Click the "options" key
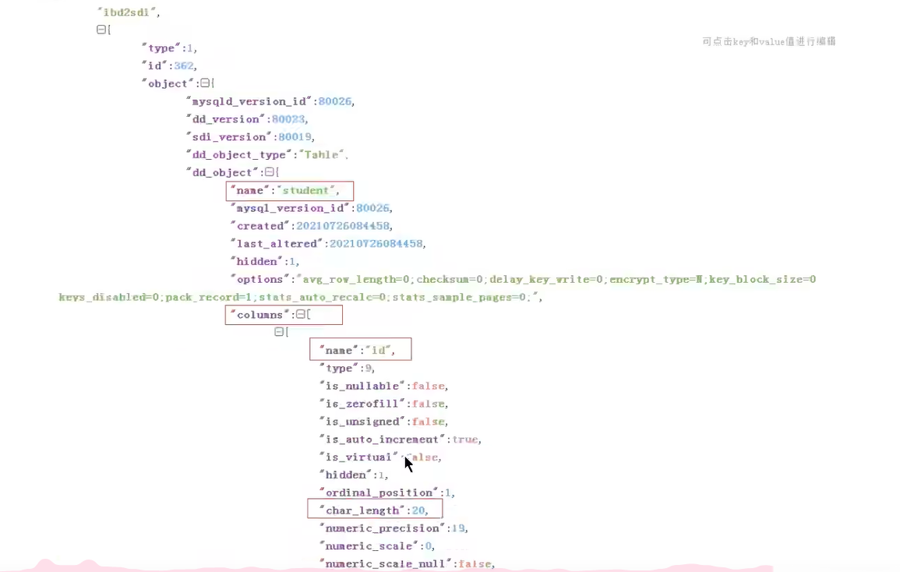The width and height of the screenshot is (900, 572). pyautogui.click(x=260, y=280)
